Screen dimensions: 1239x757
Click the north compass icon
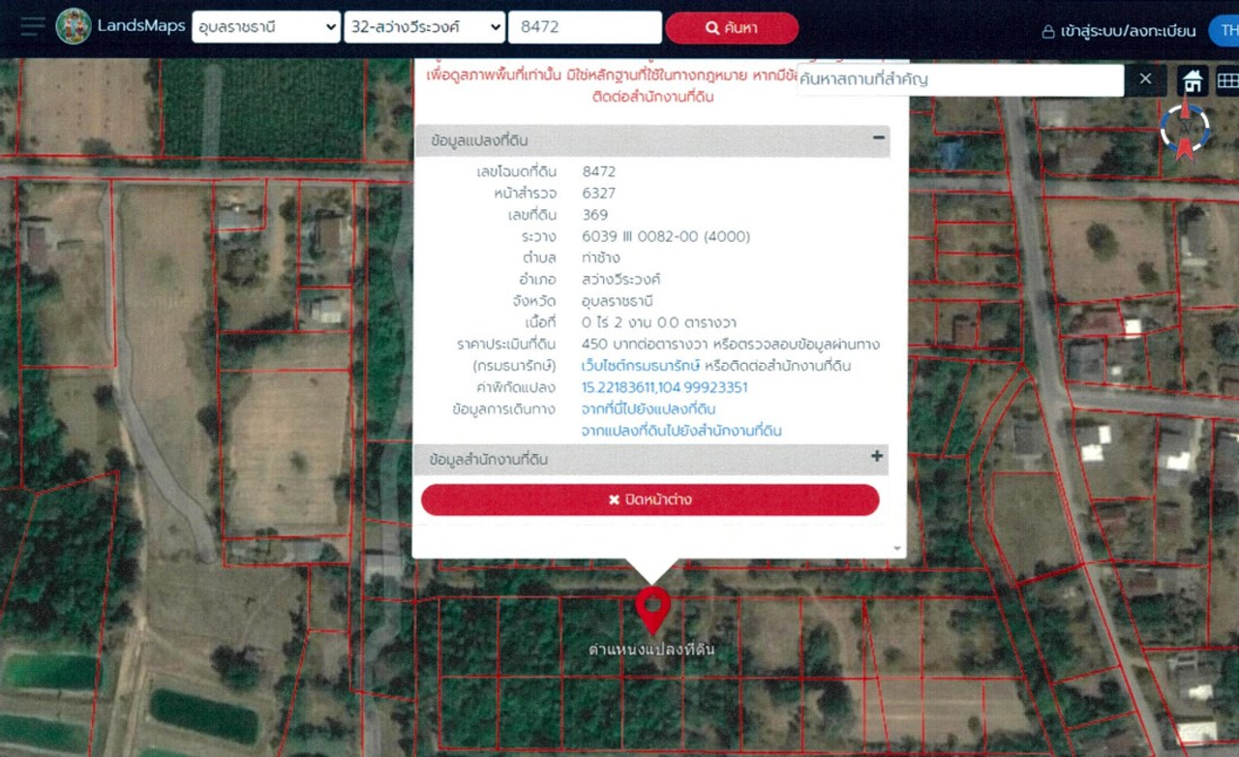(1185, 131)
